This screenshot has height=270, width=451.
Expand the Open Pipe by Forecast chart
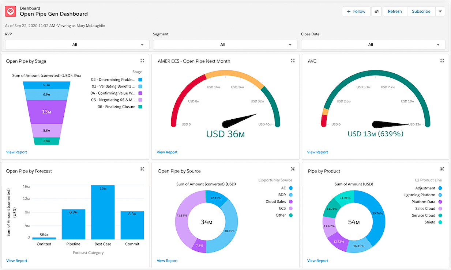[142, 169]
